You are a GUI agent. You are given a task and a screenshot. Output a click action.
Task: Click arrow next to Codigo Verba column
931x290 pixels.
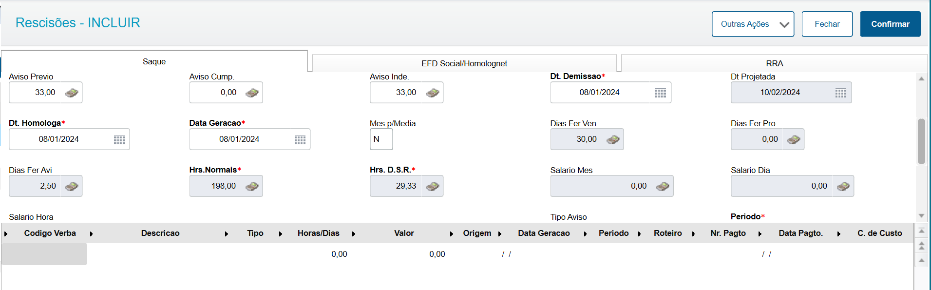click(x=92, y=234)
